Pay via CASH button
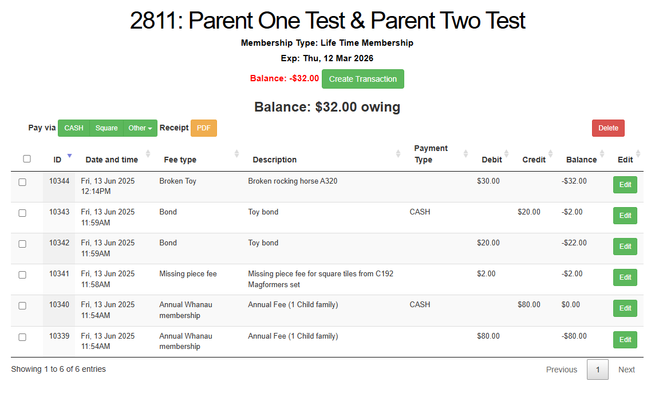647x409 pixels. click(x=74, y=128)
